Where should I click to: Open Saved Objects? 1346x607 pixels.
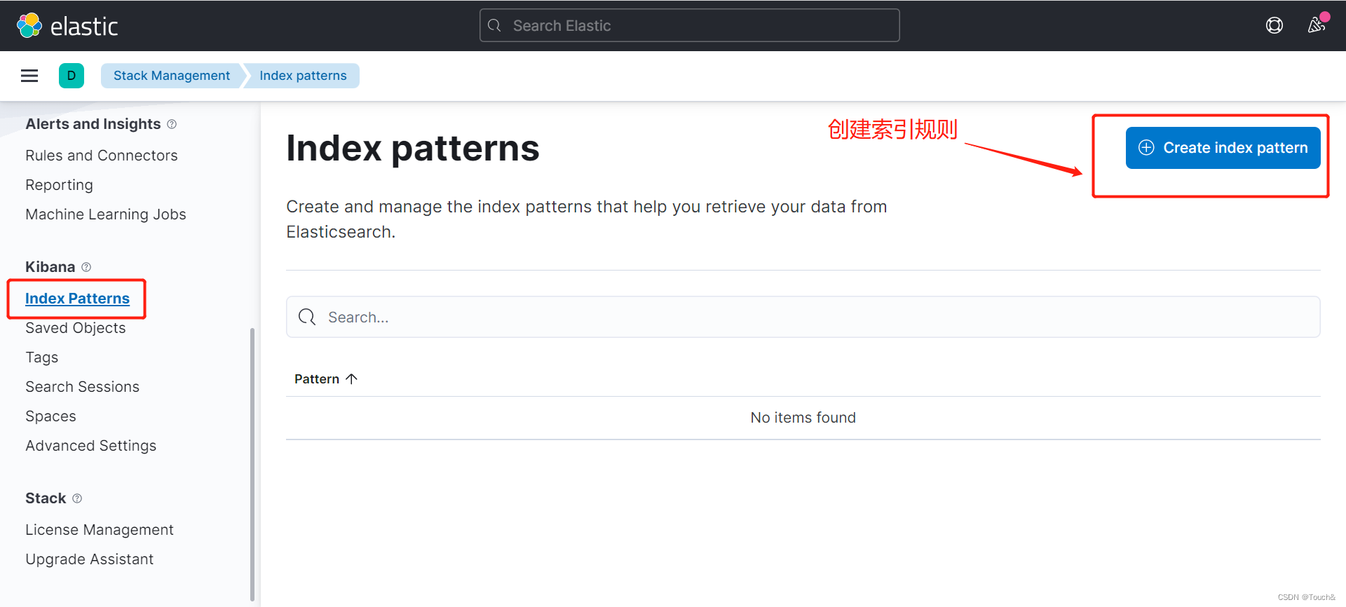[76, 328]
